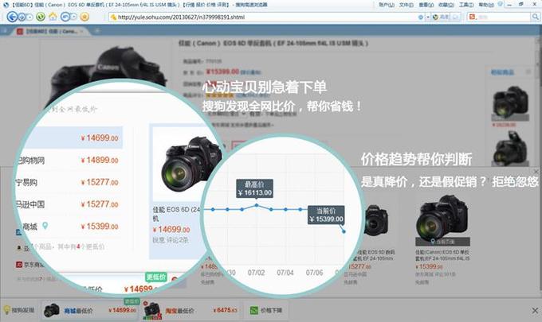Viewport: 542px width, 322px height.
Task: Click the 淘宝最低价 ¥6475 item
Action: [190, 310]
